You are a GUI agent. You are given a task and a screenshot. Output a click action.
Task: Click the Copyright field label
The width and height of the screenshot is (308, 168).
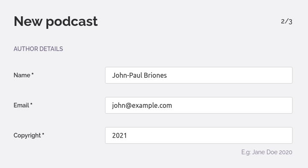click(27, 135)
